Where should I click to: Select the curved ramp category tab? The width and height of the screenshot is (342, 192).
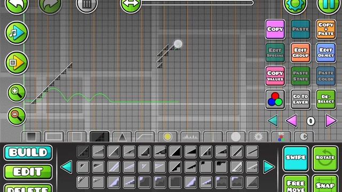pyautogui.click(x=145, y=137)
